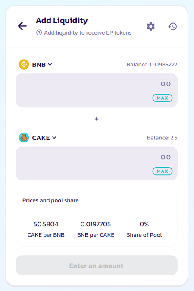
Task: Click the plus sign between token inputs
Action: (x=97, y=119)
